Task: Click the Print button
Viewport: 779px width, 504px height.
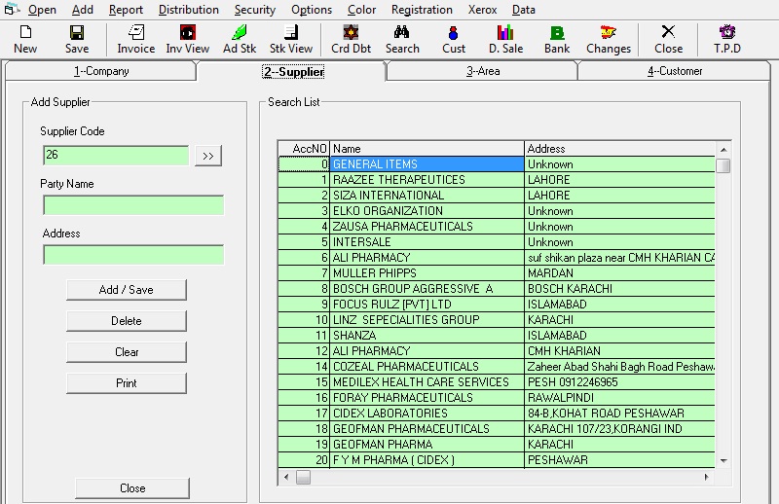Action: pos(127,383)
